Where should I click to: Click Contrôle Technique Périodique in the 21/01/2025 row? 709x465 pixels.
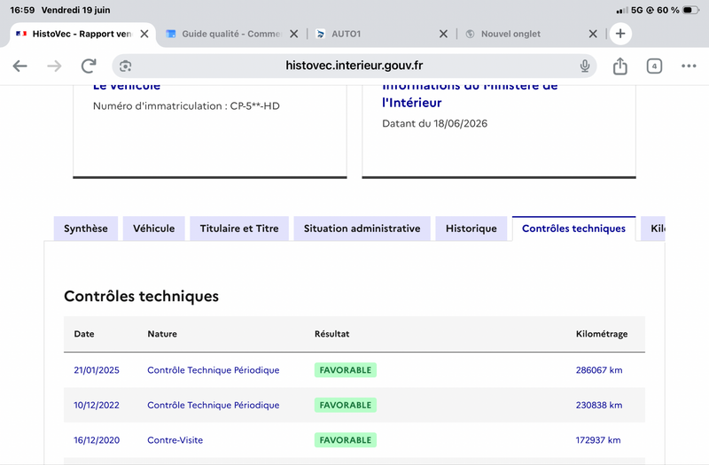pyautogui.click(x=214, y=370)
